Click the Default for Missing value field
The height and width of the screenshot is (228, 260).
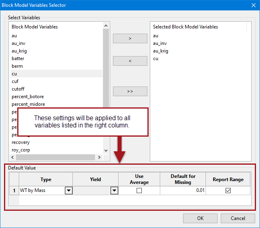[183, 191]
